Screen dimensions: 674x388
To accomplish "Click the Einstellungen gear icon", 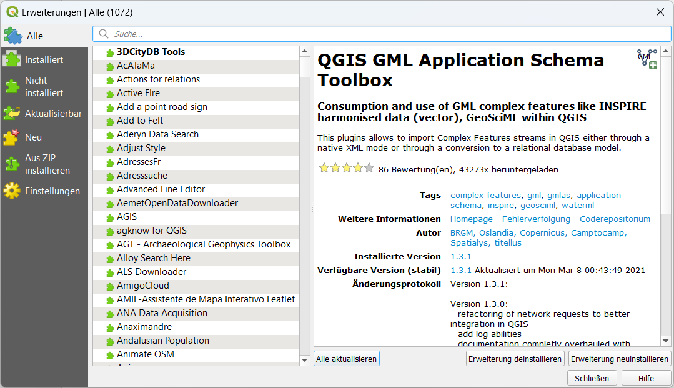I will click(12, 191).
